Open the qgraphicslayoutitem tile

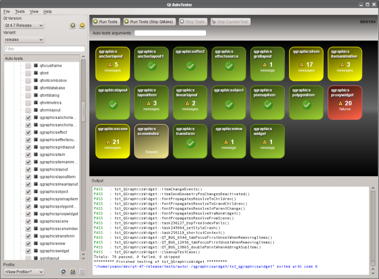(x=151, y=102)
